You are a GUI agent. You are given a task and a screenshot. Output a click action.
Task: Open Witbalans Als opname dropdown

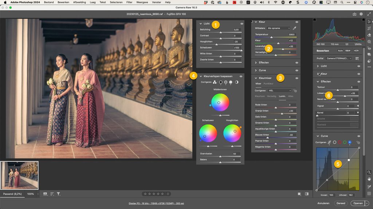[x=279, y=28]
